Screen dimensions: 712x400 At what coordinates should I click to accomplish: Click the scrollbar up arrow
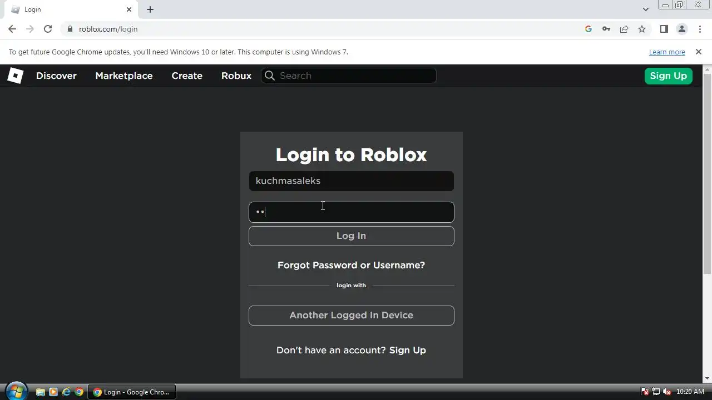707,69
